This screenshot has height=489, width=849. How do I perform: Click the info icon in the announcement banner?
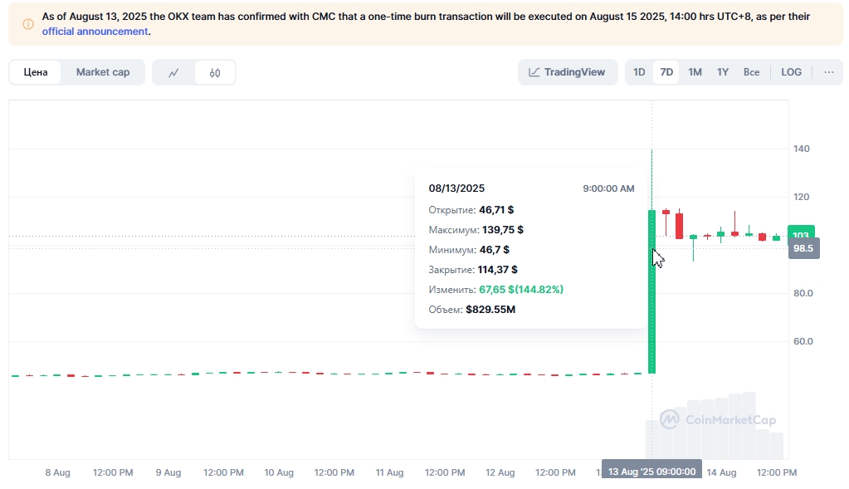pos(28,24)
